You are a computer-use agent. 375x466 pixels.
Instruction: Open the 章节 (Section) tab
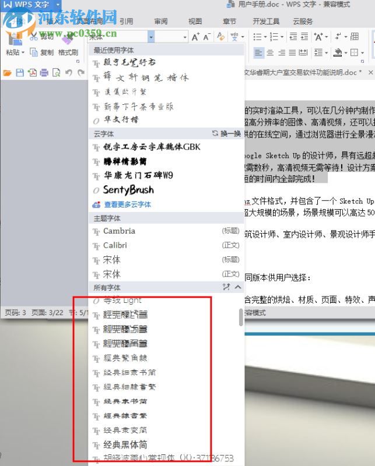click(229, 22)
